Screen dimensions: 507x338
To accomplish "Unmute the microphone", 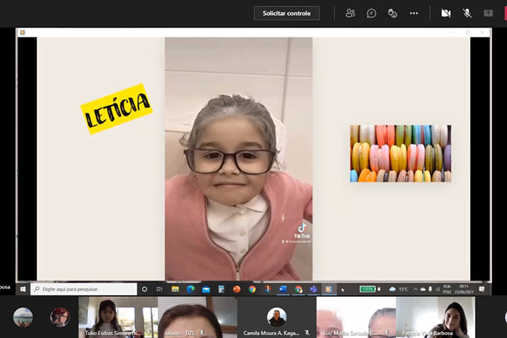I will (x=466, y=13).
